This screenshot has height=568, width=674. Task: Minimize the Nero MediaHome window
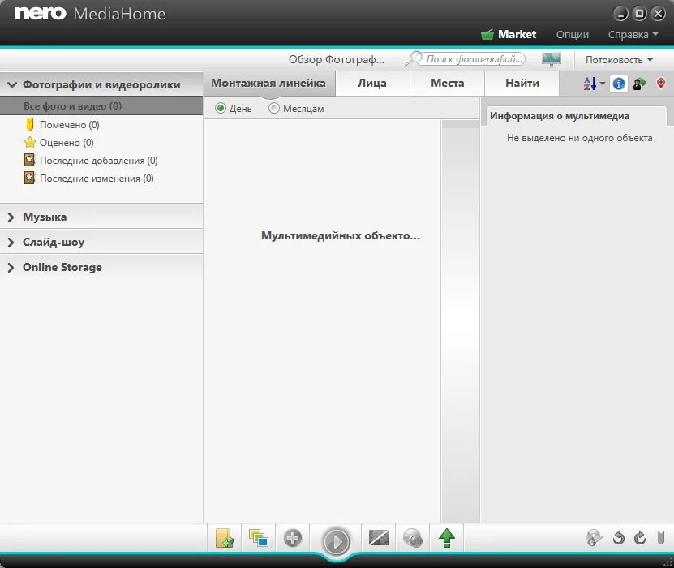[620, 14]
